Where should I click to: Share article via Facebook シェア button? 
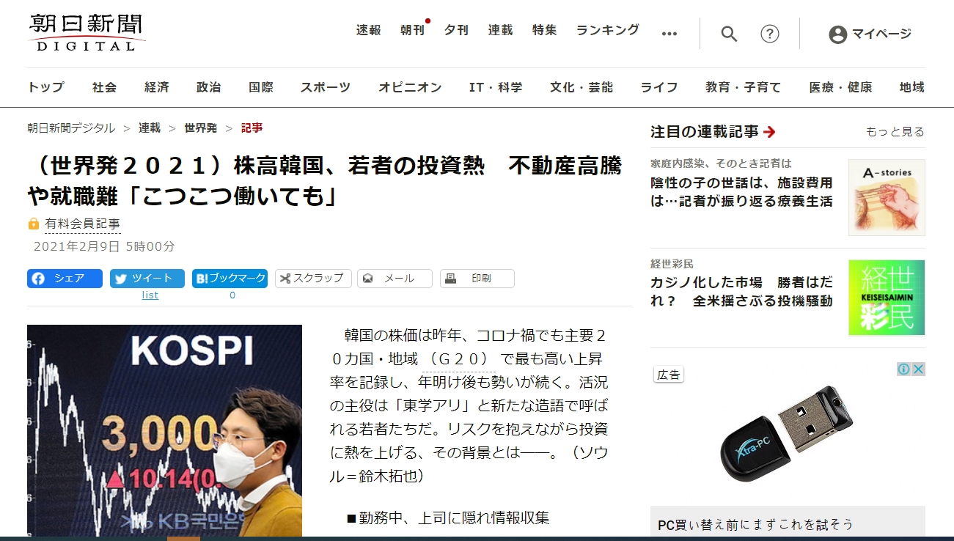coord(65,279)
